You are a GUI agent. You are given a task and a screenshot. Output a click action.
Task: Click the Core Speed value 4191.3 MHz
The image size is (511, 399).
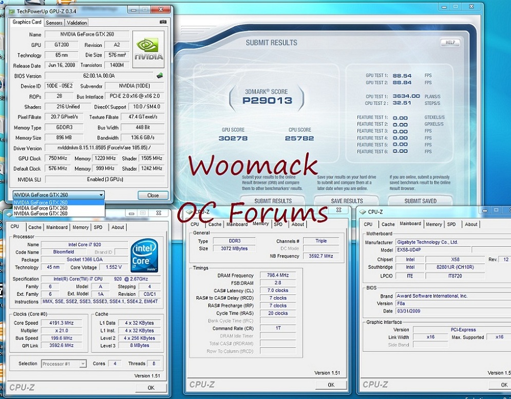[62, 323]
